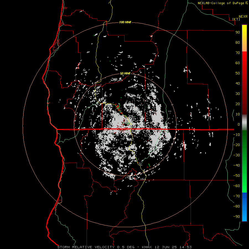
Task: Click the -90 value on the velocity scale
Action: tap(237, 216)
